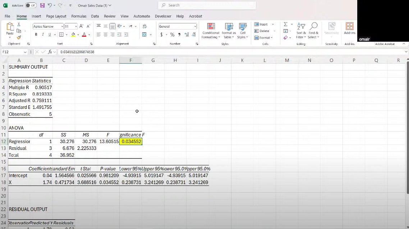Apply red Font Color
409x229 pixels.
point(84,35)
